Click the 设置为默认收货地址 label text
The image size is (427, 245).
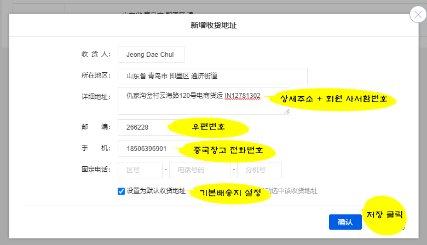(x=156, y=191)
